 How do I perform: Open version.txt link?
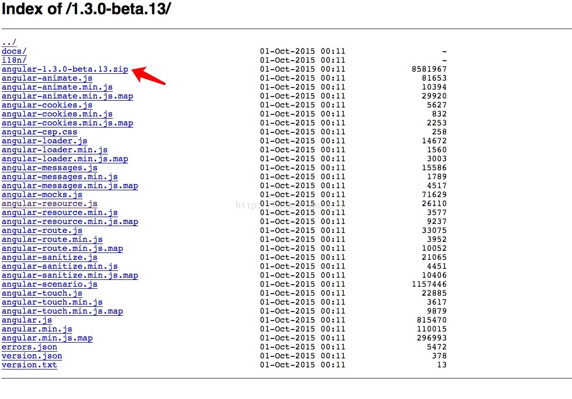click(29, 365)
